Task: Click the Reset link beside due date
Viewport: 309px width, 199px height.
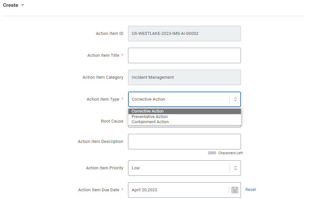Action: 251,190
